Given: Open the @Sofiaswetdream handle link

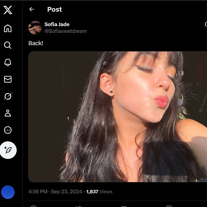Looking at the screenshot, I should 66,31.
